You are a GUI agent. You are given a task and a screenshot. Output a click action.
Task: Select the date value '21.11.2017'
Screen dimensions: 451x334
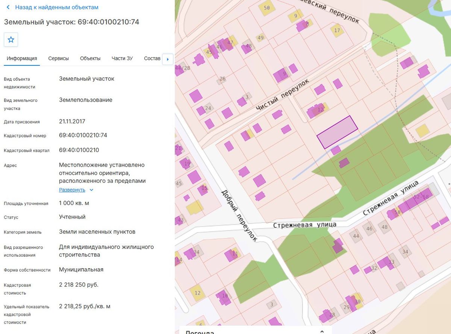72,121
